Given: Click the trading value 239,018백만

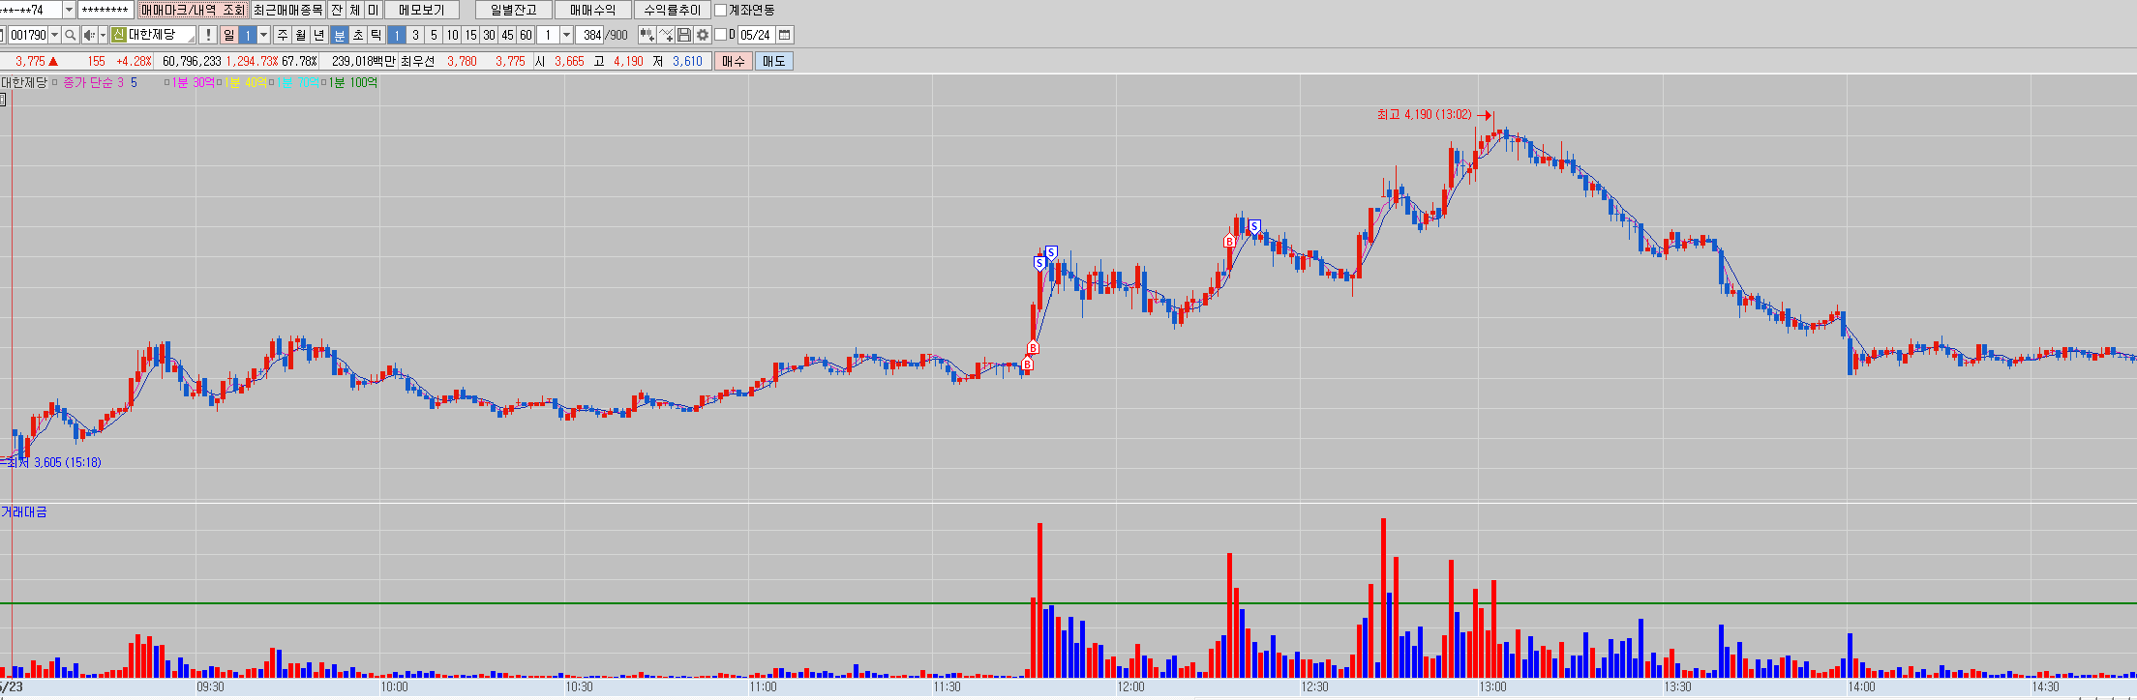Looking at the screenshot, I should coord(364,61).
